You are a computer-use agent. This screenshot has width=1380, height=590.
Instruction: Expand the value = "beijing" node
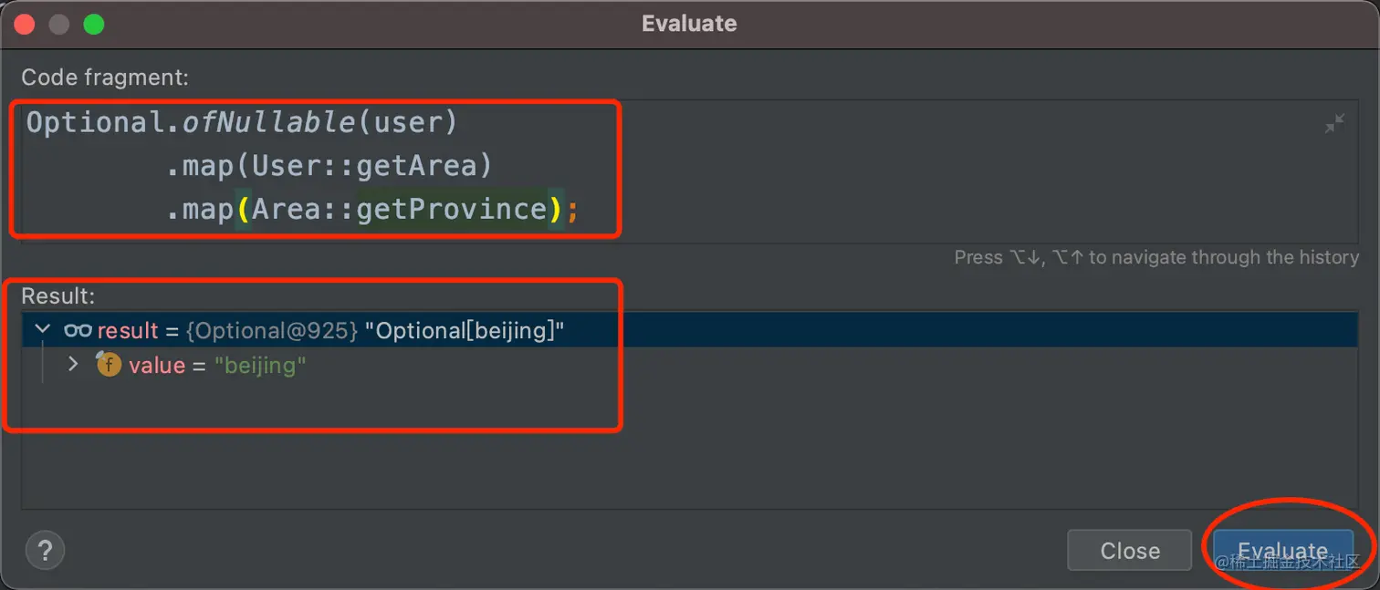coord(73,365)
